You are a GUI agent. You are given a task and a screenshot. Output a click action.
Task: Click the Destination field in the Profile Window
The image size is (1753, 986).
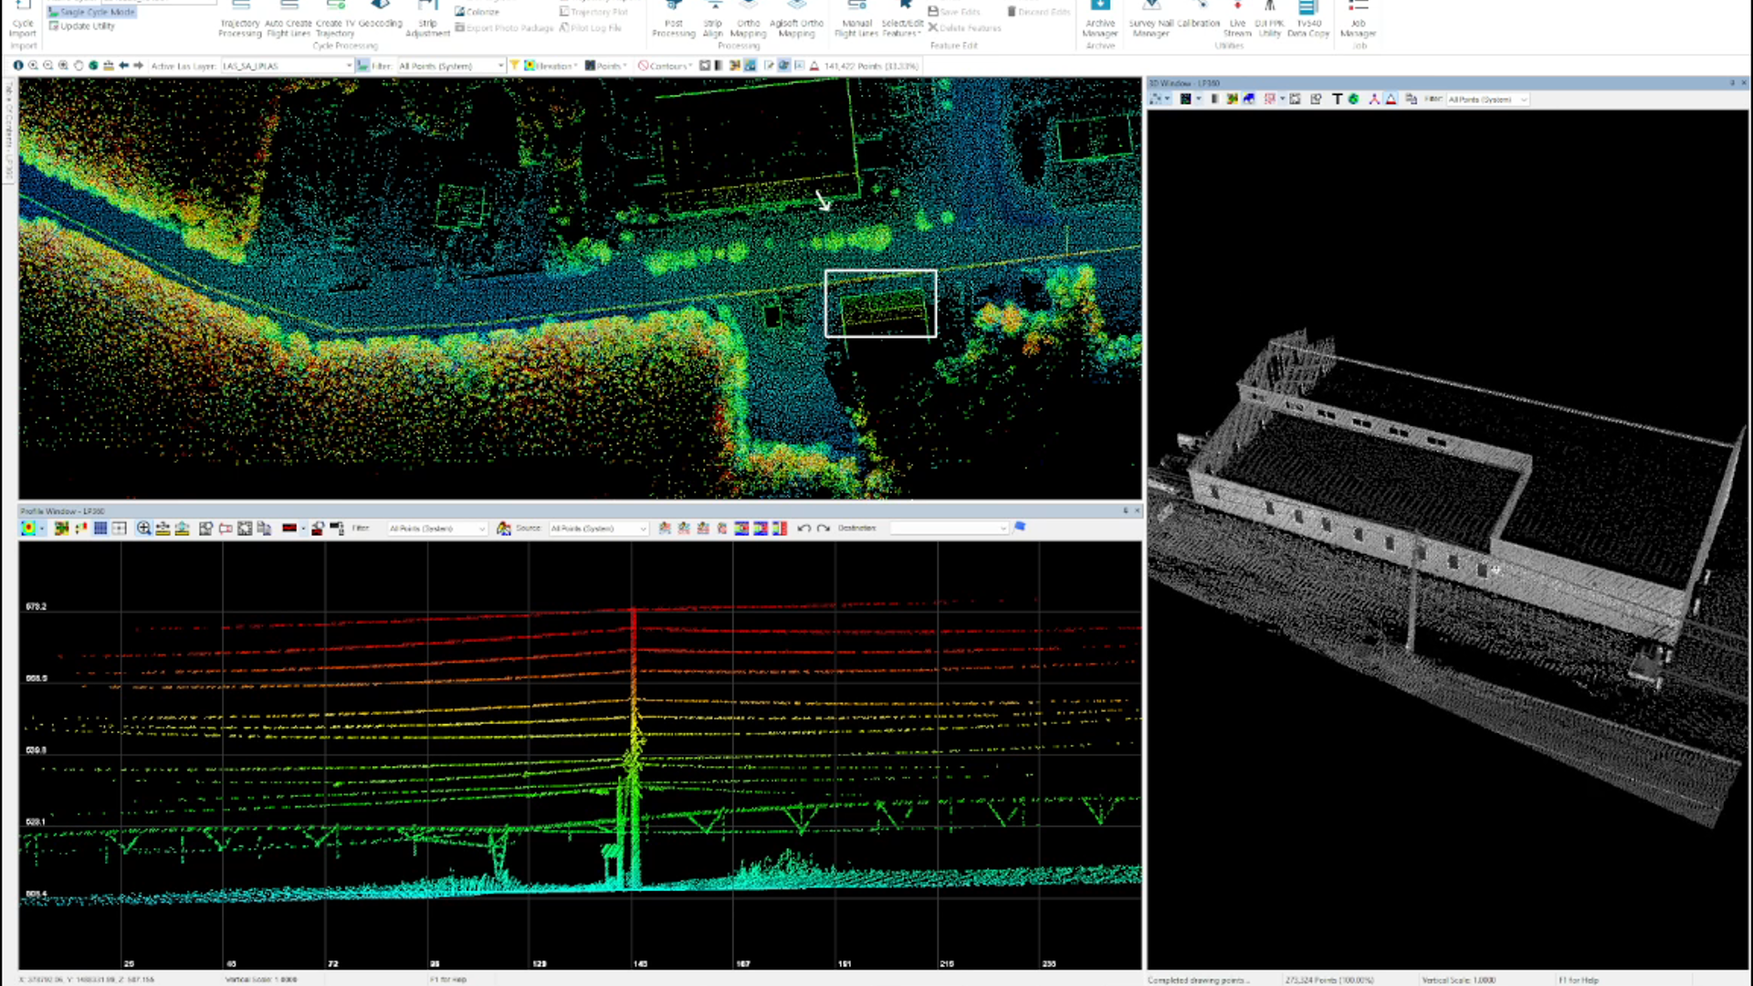(x=950, y=528)
